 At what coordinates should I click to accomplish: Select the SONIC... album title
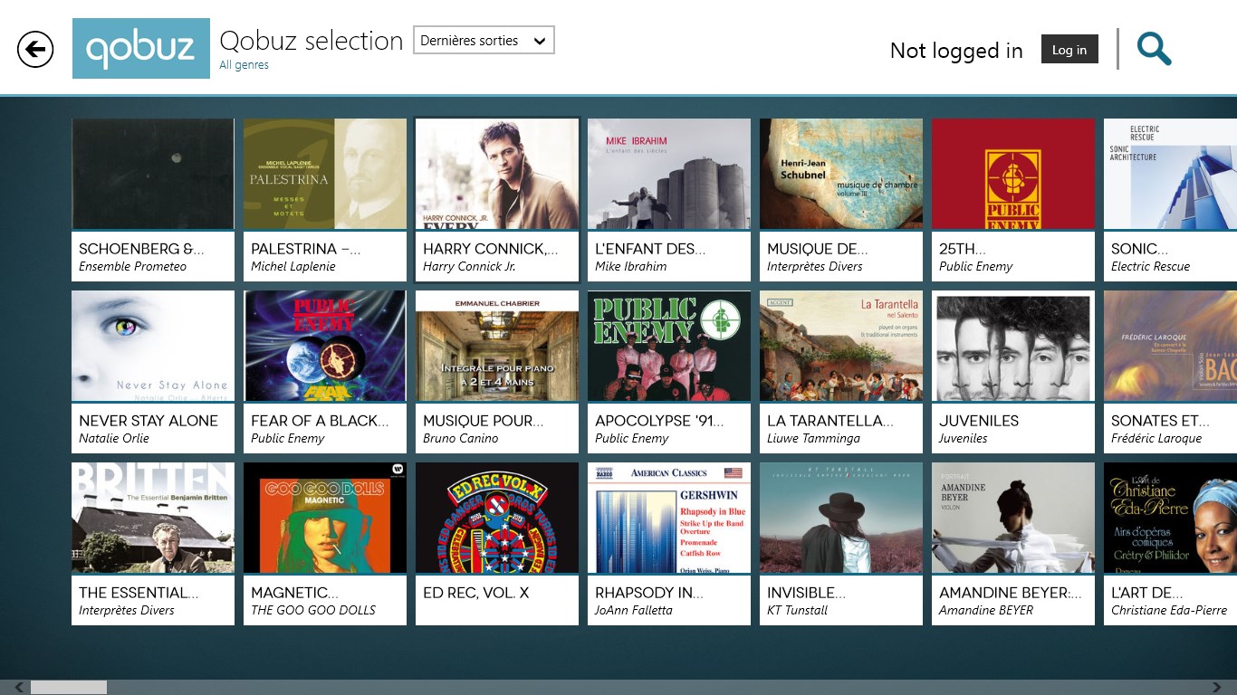(1139, 249)
